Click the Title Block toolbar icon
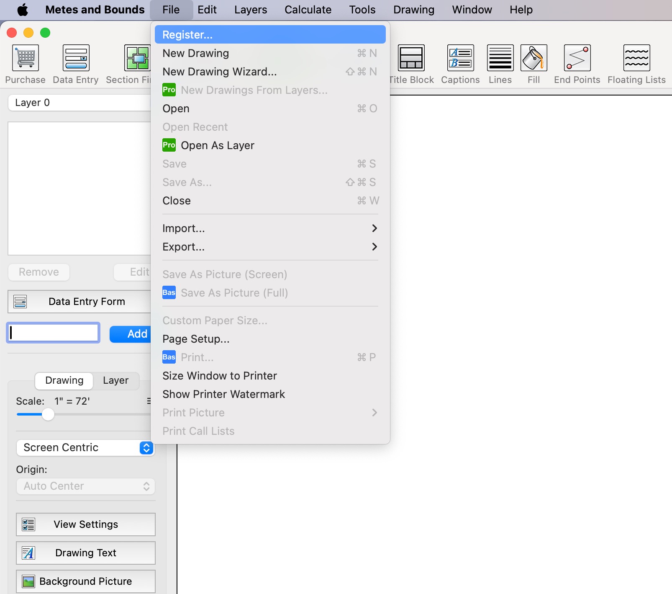This screenshot has width=672, height=594. tap(411, 58)
